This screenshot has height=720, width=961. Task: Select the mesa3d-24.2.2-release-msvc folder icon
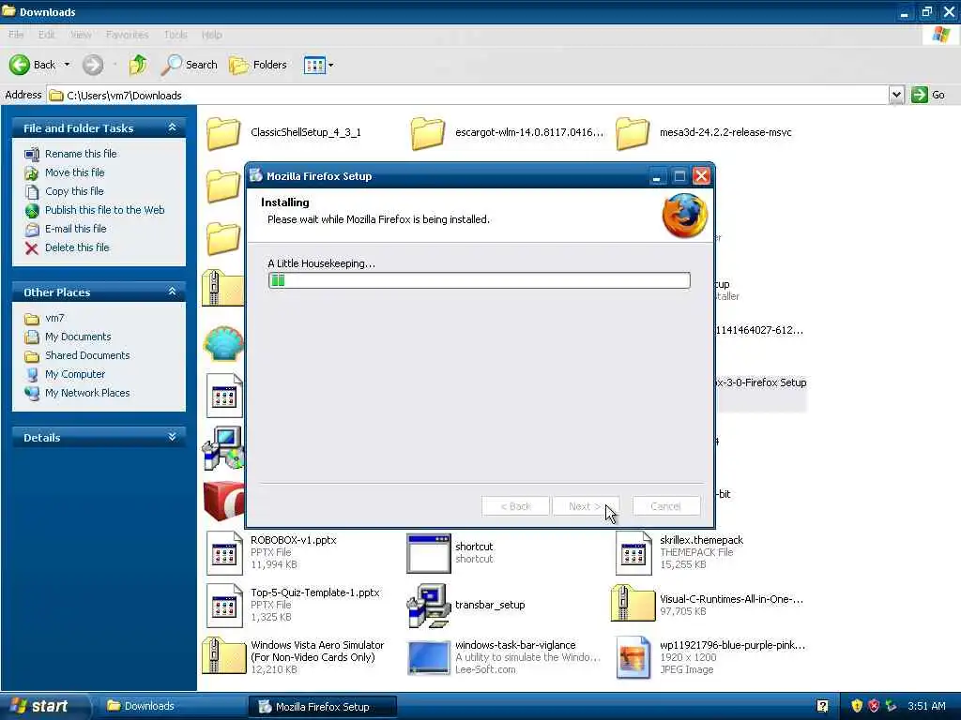632,133
